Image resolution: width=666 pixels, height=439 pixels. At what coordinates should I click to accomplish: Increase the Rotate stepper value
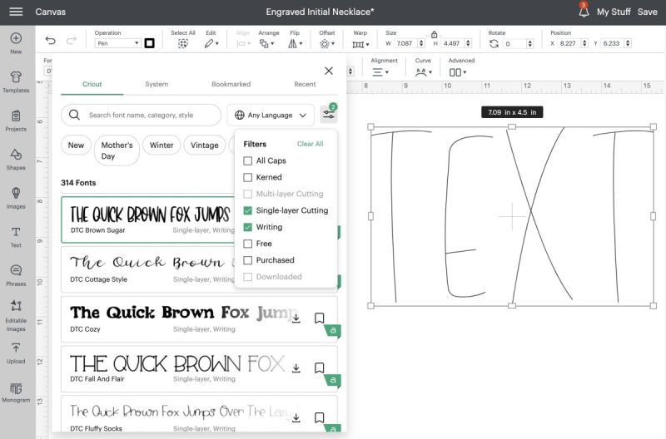(x=529, y=42)
